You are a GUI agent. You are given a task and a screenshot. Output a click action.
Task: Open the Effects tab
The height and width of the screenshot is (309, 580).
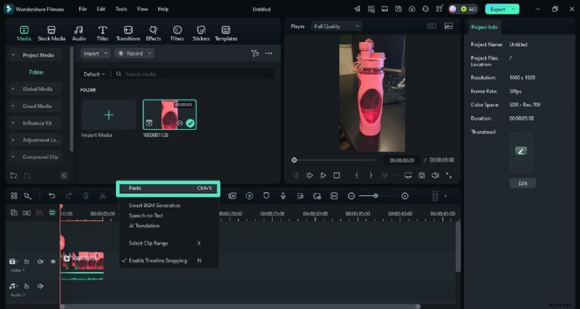point(153,33)
